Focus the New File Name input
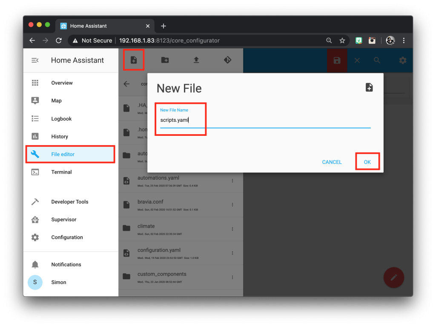 pos(265,120)
